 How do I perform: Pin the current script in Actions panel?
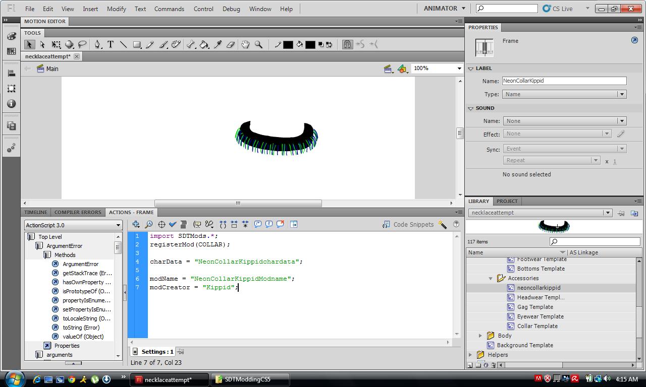pos(181,352)
